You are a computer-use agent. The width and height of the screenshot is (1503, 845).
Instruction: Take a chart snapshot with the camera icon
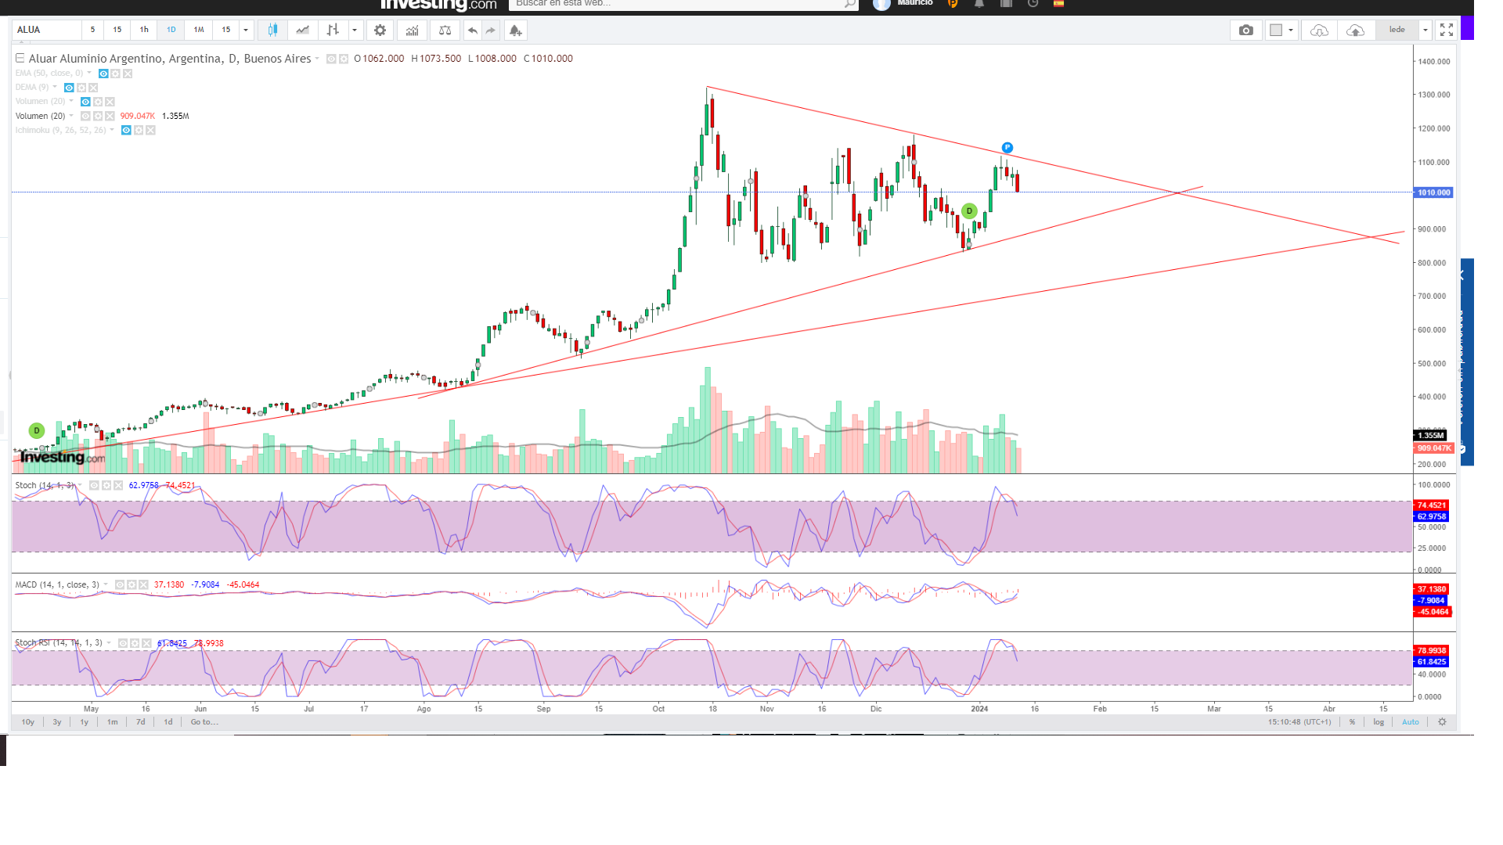pos(1246,30)
